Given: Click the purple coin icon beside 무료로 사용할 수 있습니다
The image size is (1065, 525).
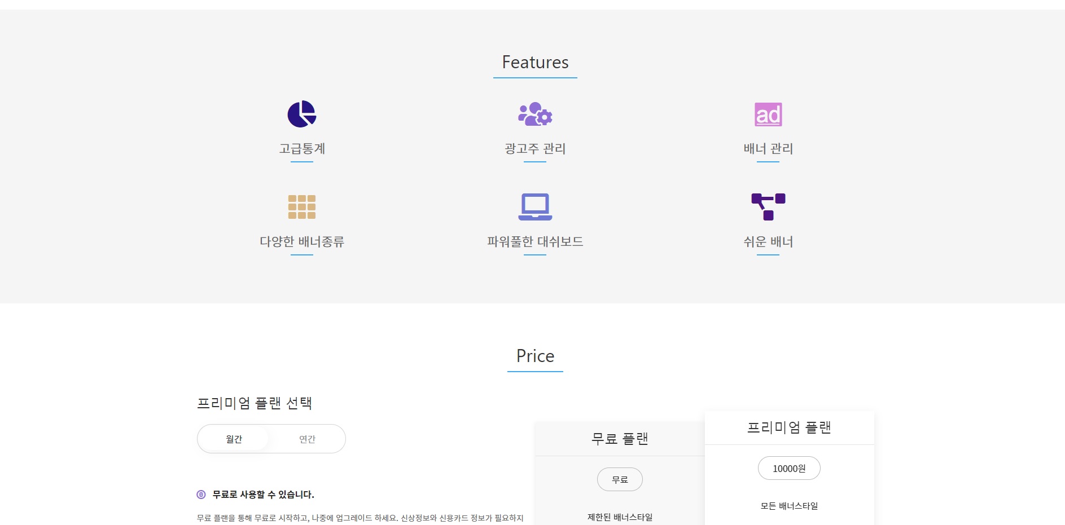Looking at the screenshot, I should coord(201,495).
